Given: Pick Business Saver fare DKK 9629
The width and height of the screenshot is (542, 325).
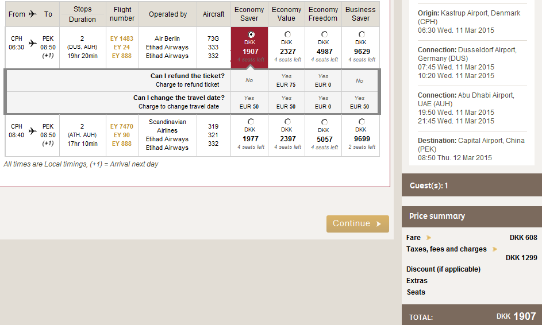Looking at the screenshot, I should coord(361,34).
